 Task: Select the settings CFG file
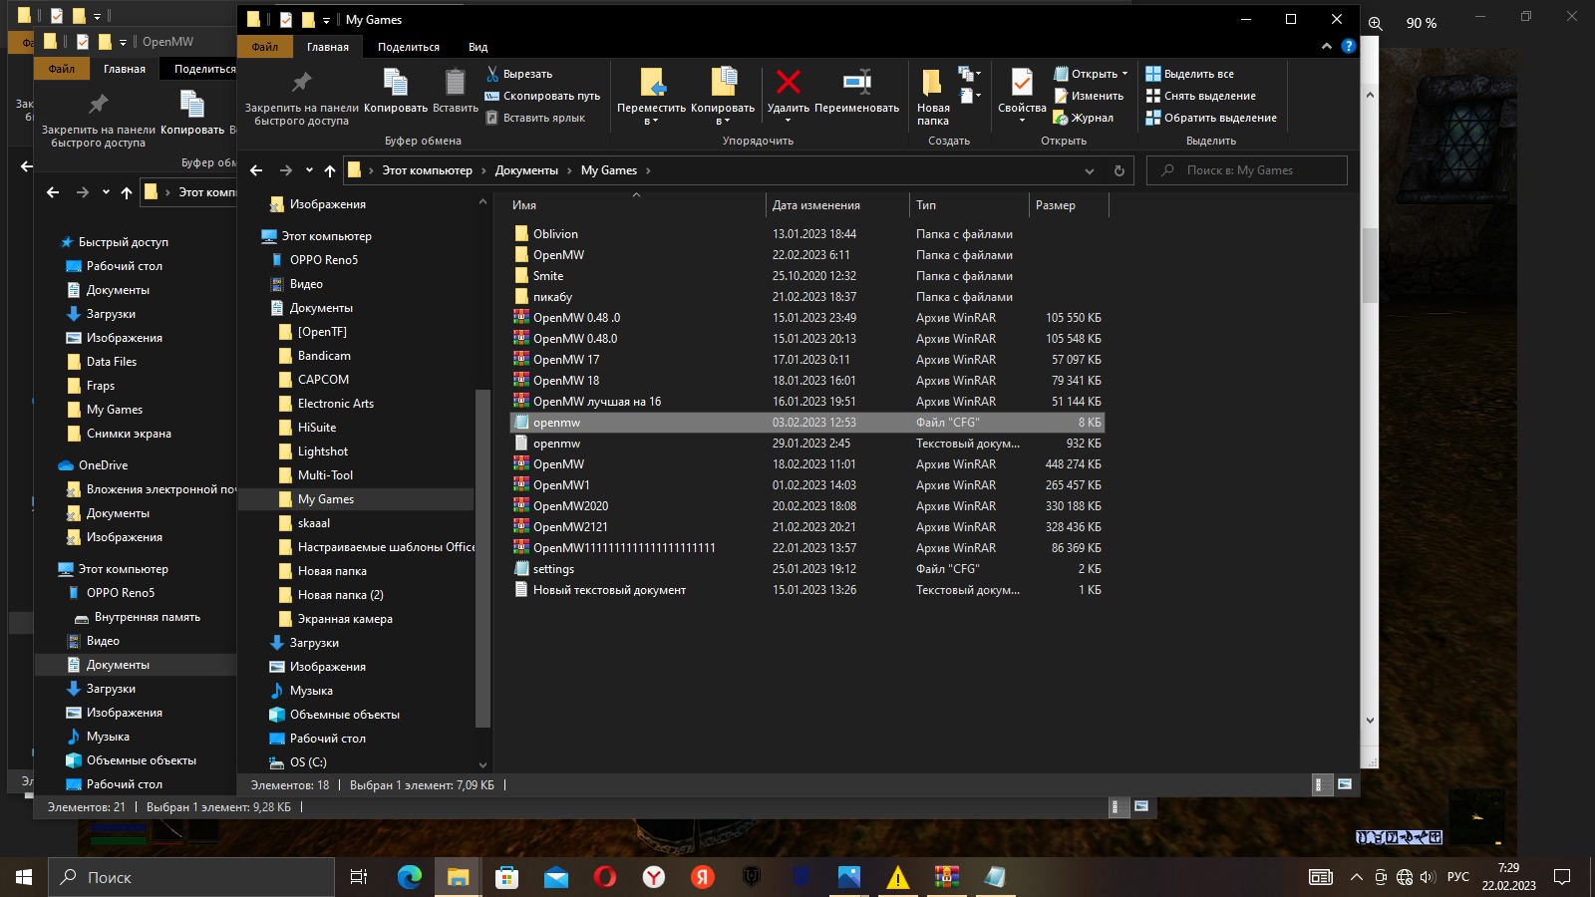coord(553,569)
